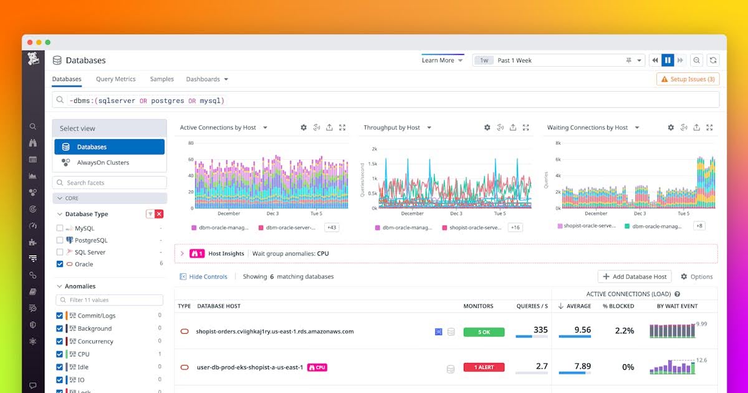Uncheck the Concurrency anomaly filter

tap(61, 341)
